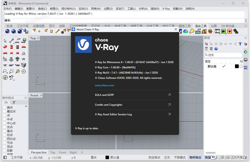Viewport: 250px width, 162px height.
Task: Click the three-line list view icon in layers
Action: coord(211,49)
